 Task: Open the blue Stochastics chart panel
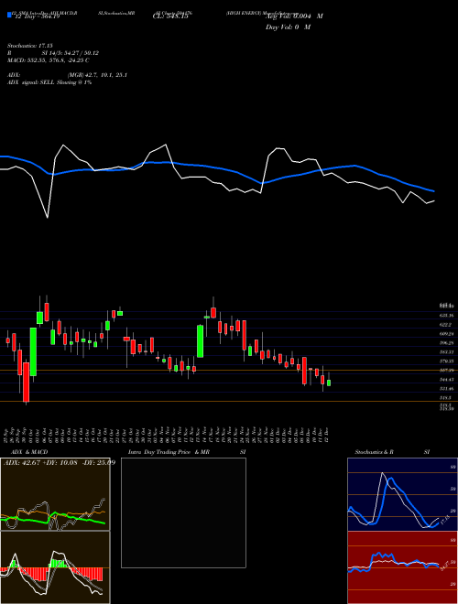tap(402, 494)
